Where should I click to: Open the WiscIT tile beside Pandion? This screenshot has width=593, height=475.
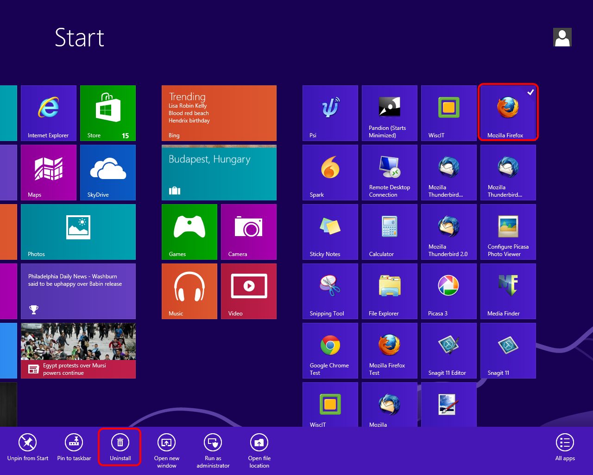[x=449, y=113]
